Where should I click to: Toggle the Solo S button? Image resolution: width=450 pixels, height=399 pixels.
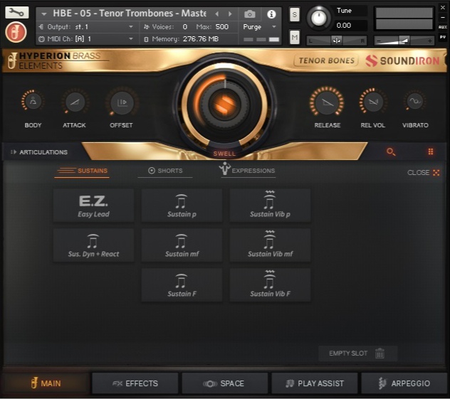pyautogui.click(x=295, y=14)
